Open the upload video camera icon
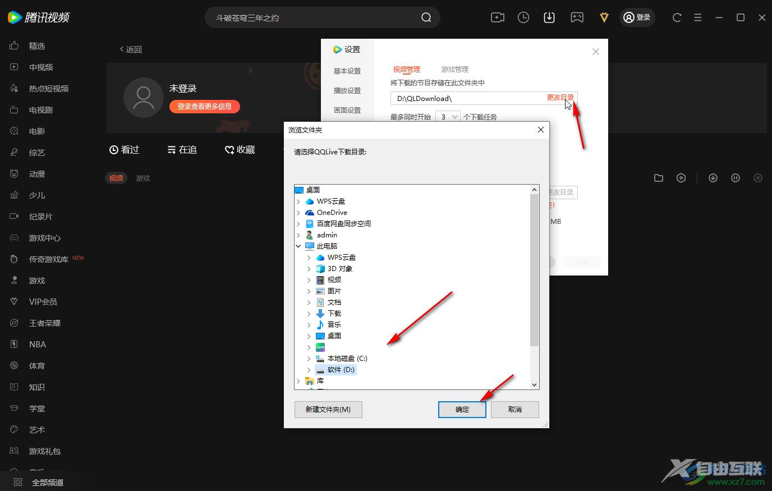772x491 pixels. point(497,17)
